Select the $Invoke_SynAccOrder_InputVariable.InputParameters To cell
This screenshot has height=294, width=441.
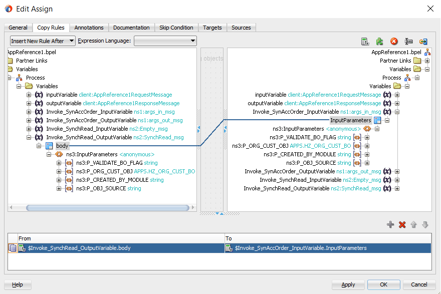coord(328,248)
